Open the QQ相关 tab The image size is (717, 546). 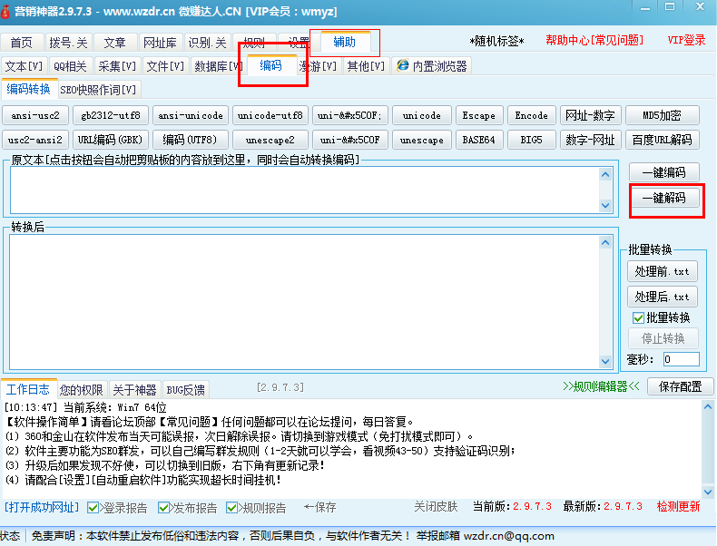[x=71, y=66]
